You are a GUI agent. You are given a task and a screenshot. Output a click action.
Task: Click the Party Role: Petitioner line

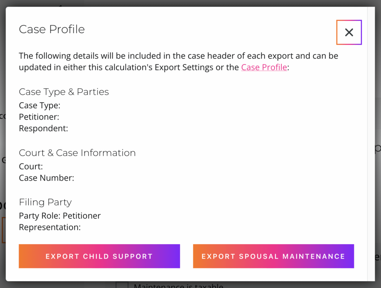point(60,216)
